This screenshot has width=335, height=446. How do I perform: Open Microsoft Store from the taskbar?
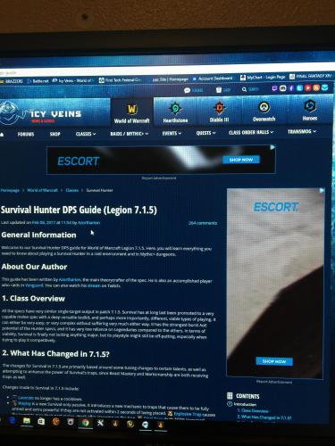tap(41, 422)
